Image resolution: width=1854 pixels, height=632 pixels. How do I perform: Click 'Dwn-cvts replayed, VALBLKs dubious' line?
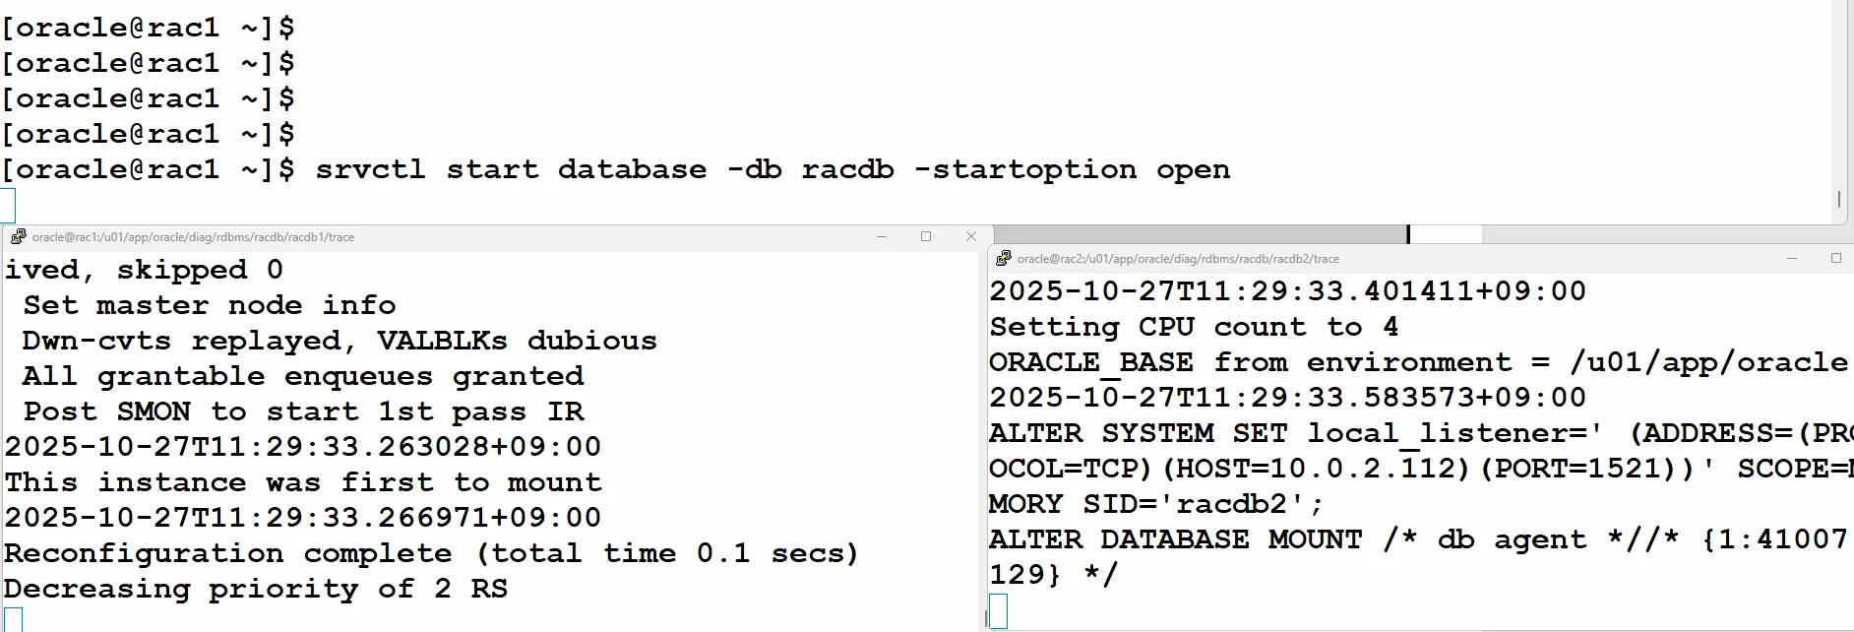[340, 341]
